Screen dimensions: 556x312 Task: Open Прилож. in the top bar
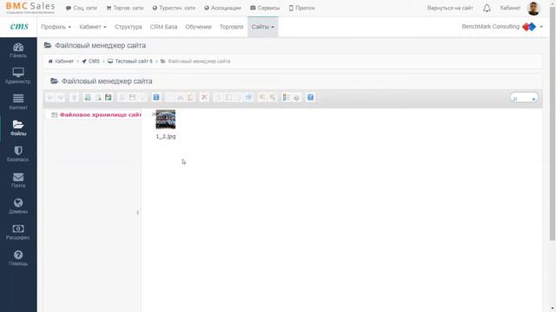(x=302, y=8)
